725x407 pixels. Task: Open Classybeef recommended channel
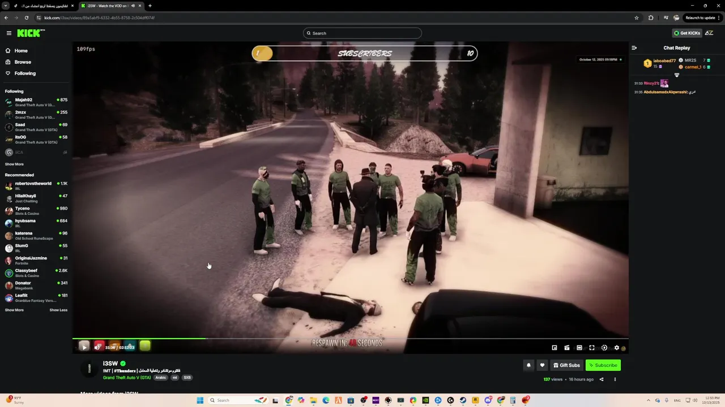36,273
